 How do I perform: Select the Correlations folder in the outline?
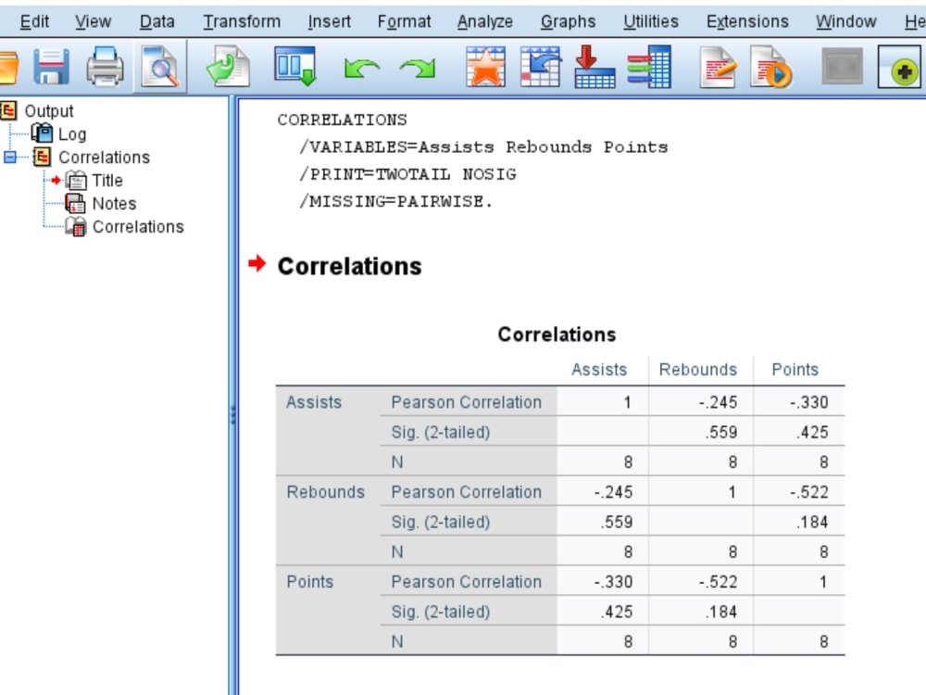[104, 158]
